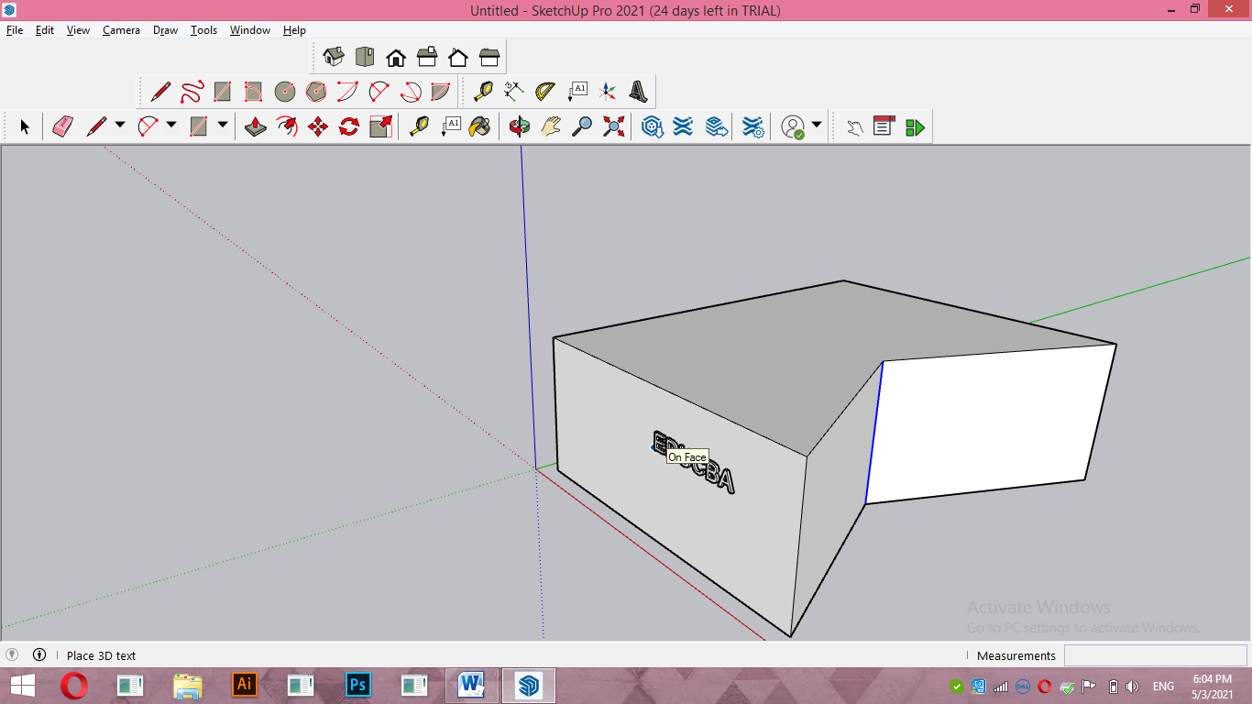
Task: Select the arrow Select tool
Action: [x=25, y=126]
